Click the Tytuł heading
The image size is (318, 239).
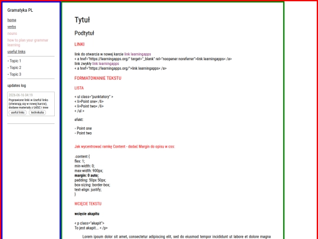82,20
